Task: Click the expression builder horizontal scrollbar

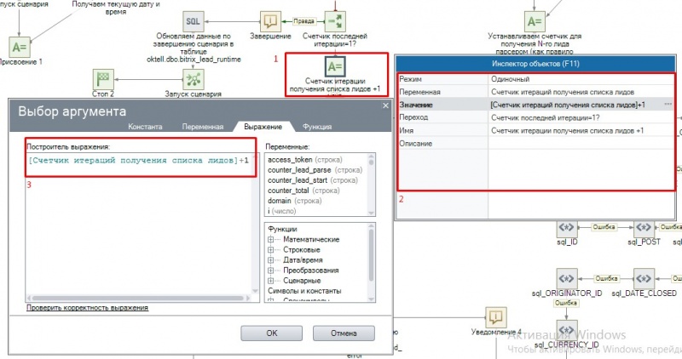Action: coord(139,299)
